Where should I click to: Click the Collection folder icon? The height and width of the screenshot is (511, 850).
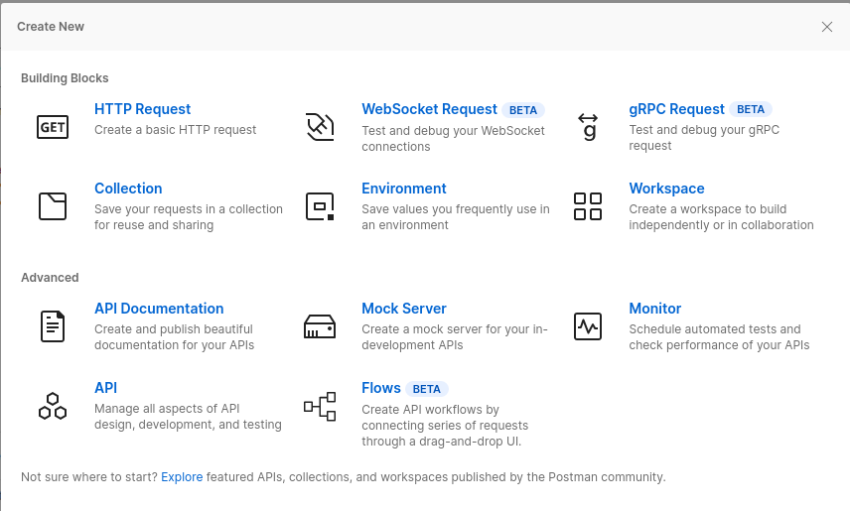click(52, 205)
